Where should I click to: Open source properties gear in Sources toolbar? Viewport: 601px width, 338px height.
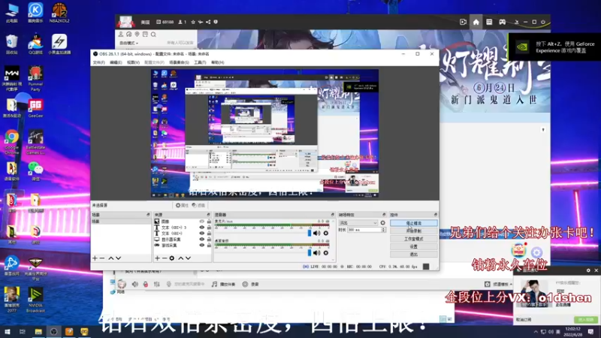pyautogui.click(x=172, y=258)
